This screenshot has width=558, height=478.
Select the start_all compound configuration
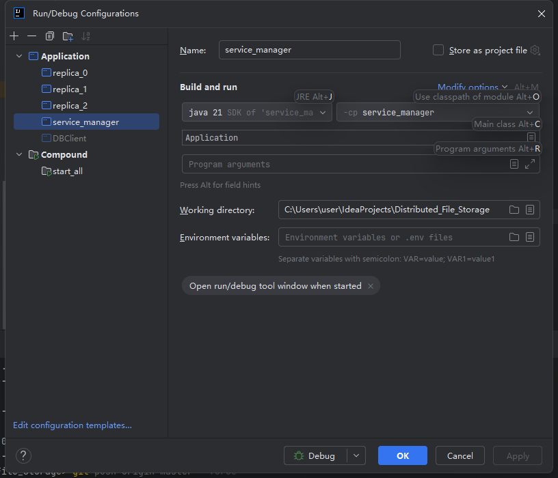pyautogui.click(x=86, y=171)
